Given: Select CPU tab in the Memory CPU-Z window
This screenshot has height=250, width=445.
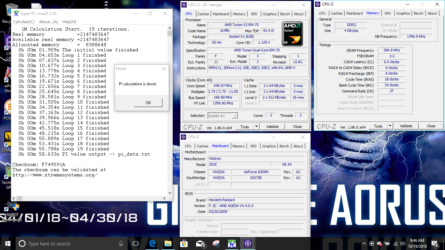Looking at the screenshot, I should coord(322,13).
